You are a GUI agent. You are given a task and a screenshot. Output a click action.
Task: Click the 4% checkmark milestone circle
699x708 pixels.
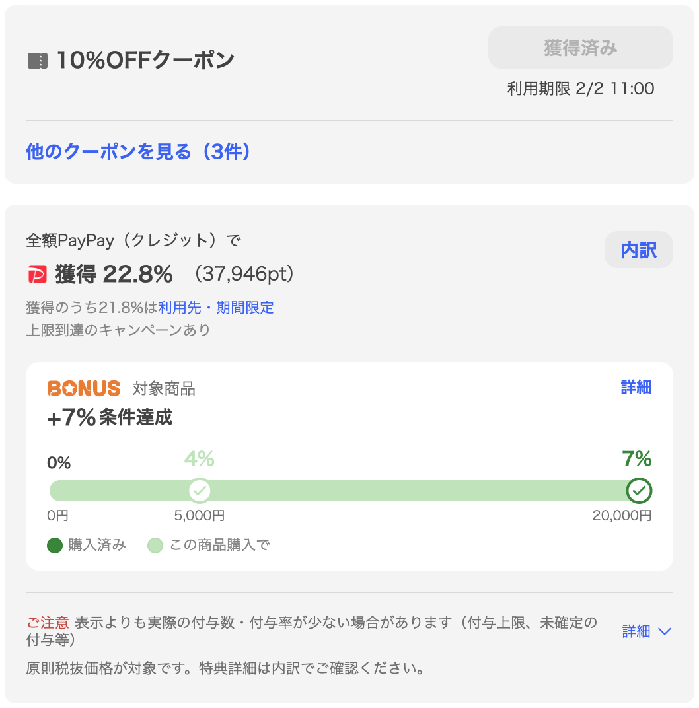point(200,491)
